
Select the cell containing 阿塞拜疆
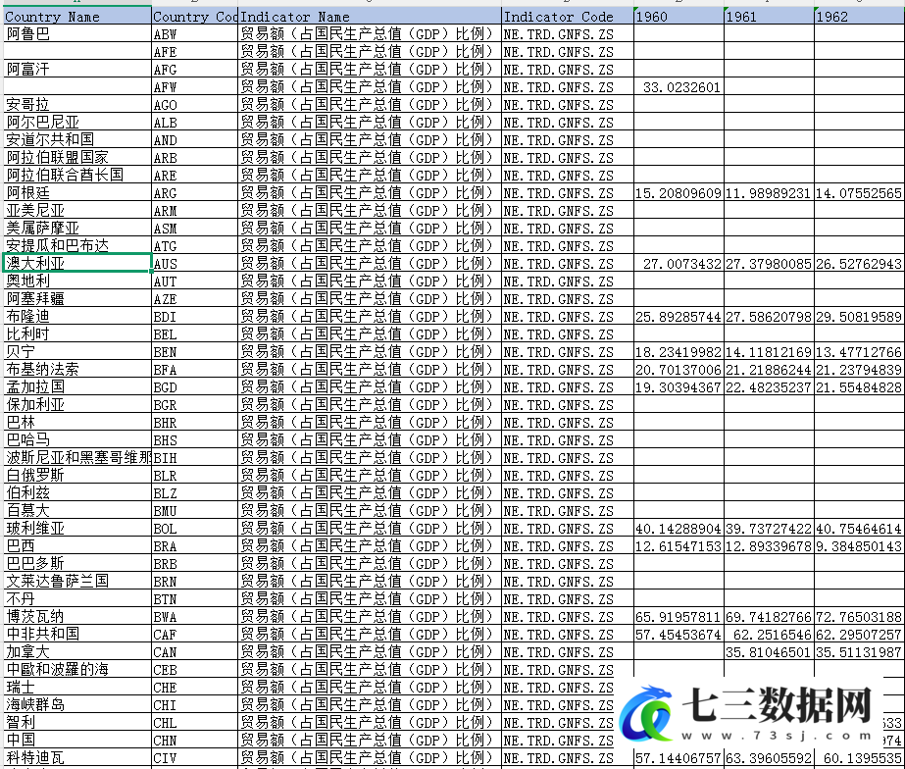click(x=76, y=299)
